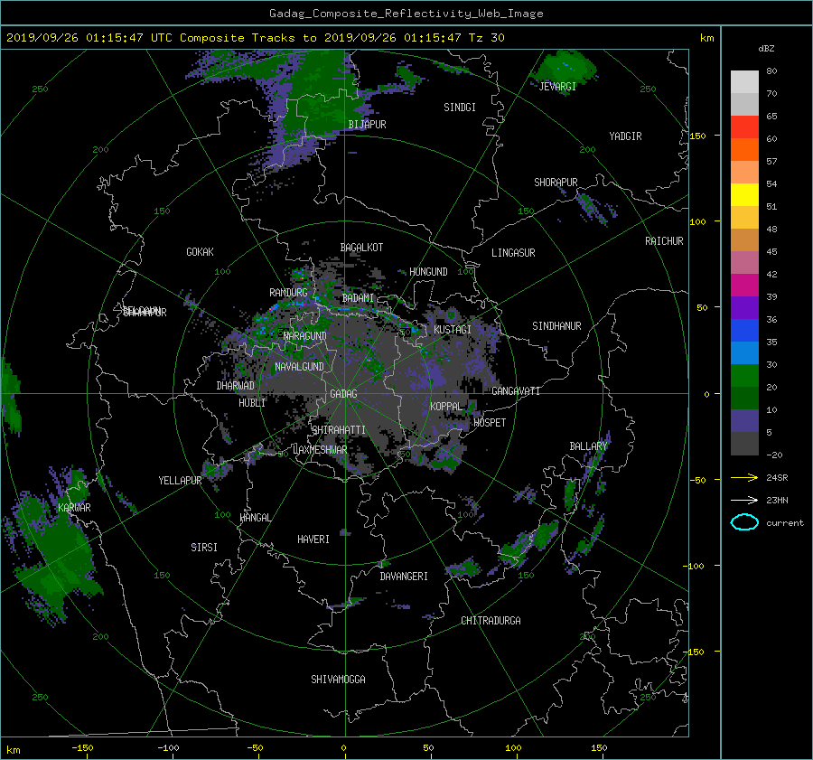813x760 pixels.
Task: Click the SINDHANUR label
Action: pos(556,326)
